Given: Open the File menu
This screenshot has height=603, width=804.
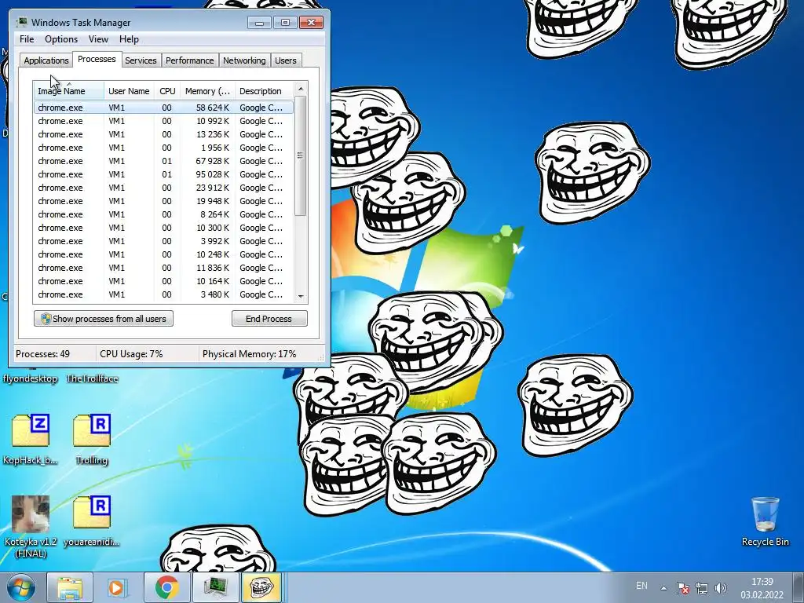Looking at the screenshot, I should point(27,39).
